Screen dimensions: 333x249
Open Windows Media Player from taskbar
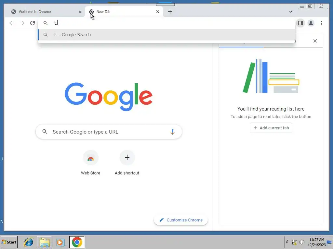[60, 242]
